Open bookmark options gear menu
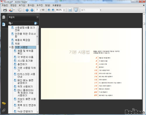 click(x=11, y=23)
